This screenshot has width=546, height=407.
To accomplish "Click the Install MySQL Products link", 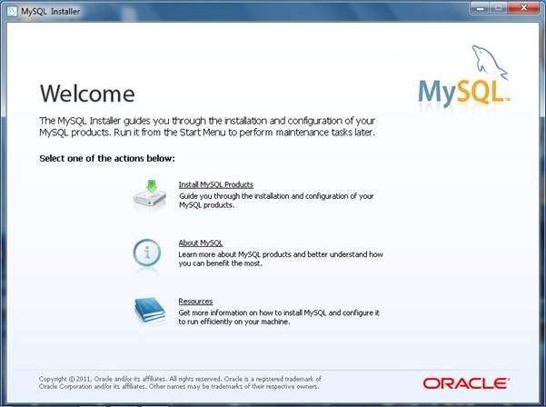I will (216, 184).
